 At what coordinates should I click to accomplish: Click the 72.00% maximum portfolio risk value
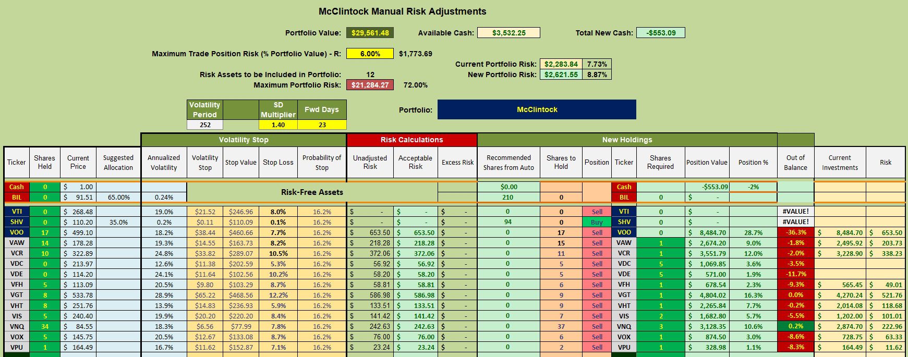[416, 85]
